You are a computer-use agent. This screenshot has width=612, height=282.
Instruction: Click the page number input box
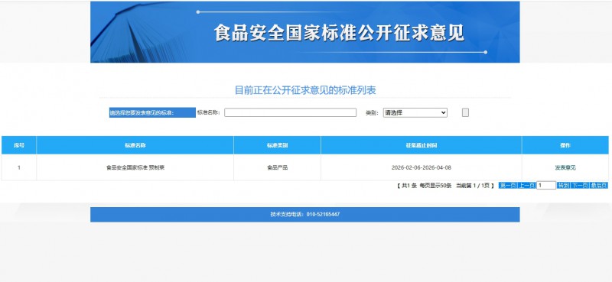[546, 185]
